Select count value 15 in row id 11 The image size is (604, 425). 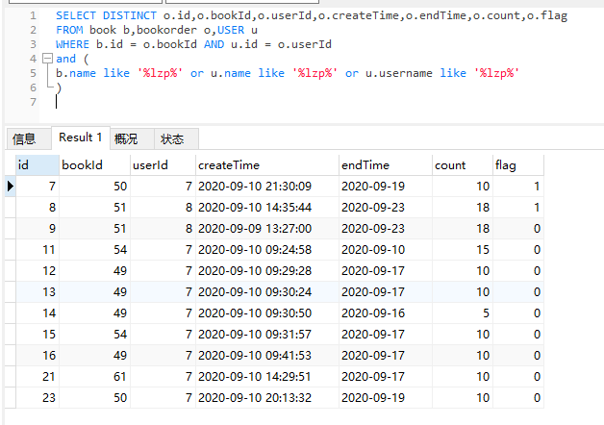tap(463, 250)
